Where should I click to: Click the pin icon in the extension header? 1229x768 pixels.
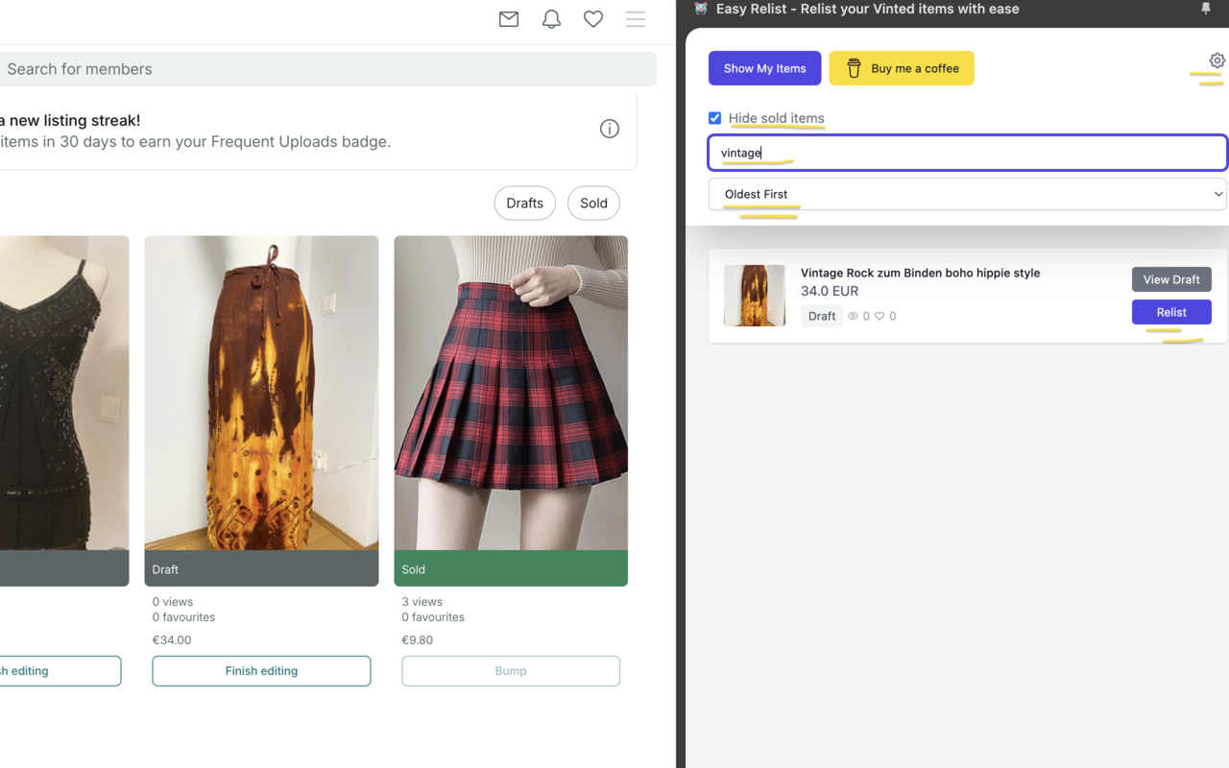point(1205,9)
